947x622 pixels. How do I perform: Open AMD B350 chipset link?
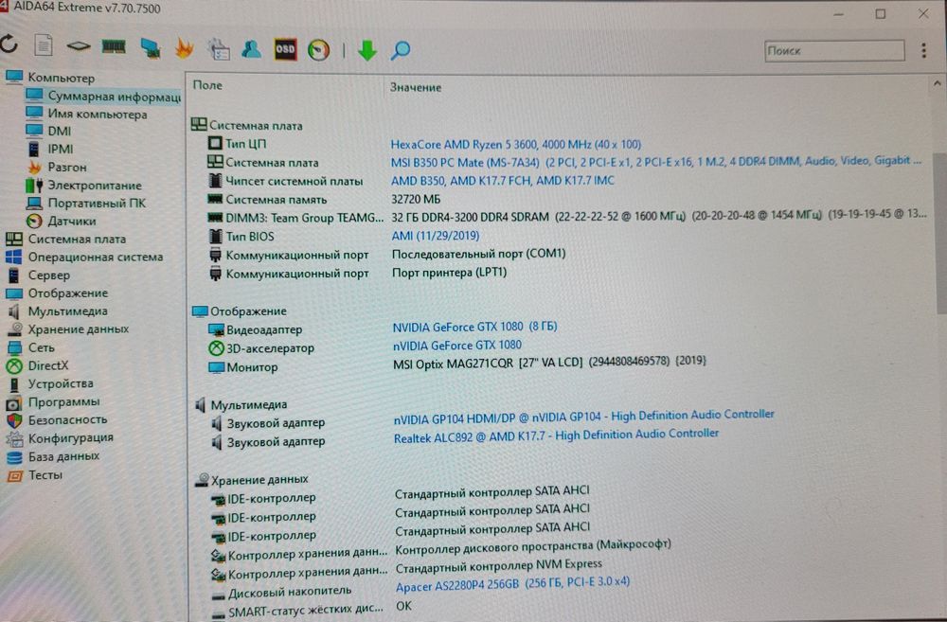pyautogui.click(x=503, y=181)
